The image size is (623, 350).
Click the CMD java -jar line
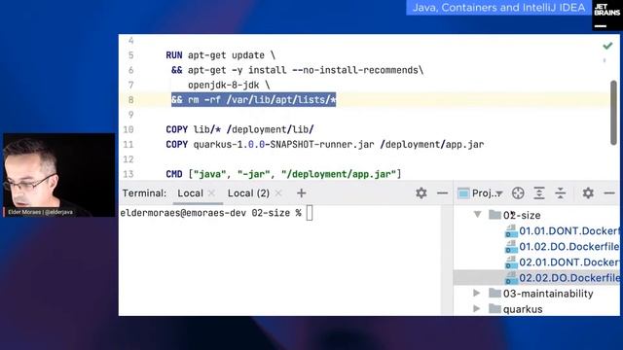pos(283,174)
